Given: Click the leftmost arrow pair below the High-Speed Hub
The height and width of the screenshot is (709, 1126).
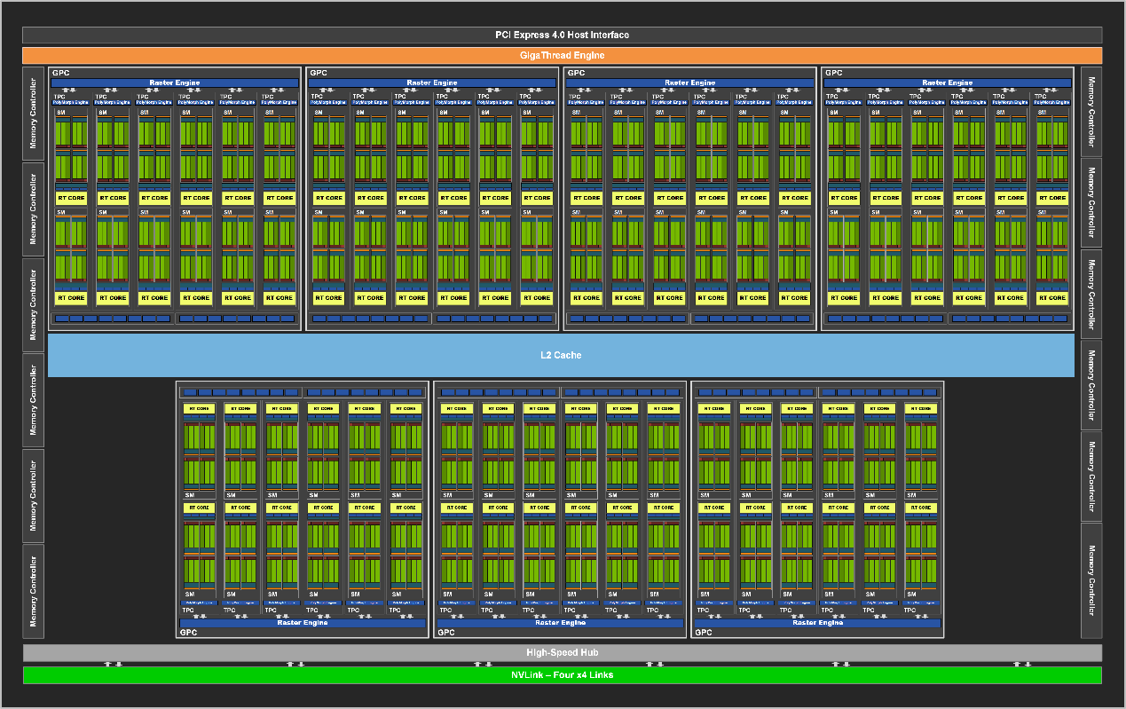Looking at the screenshot, I should tap(113, 664).
